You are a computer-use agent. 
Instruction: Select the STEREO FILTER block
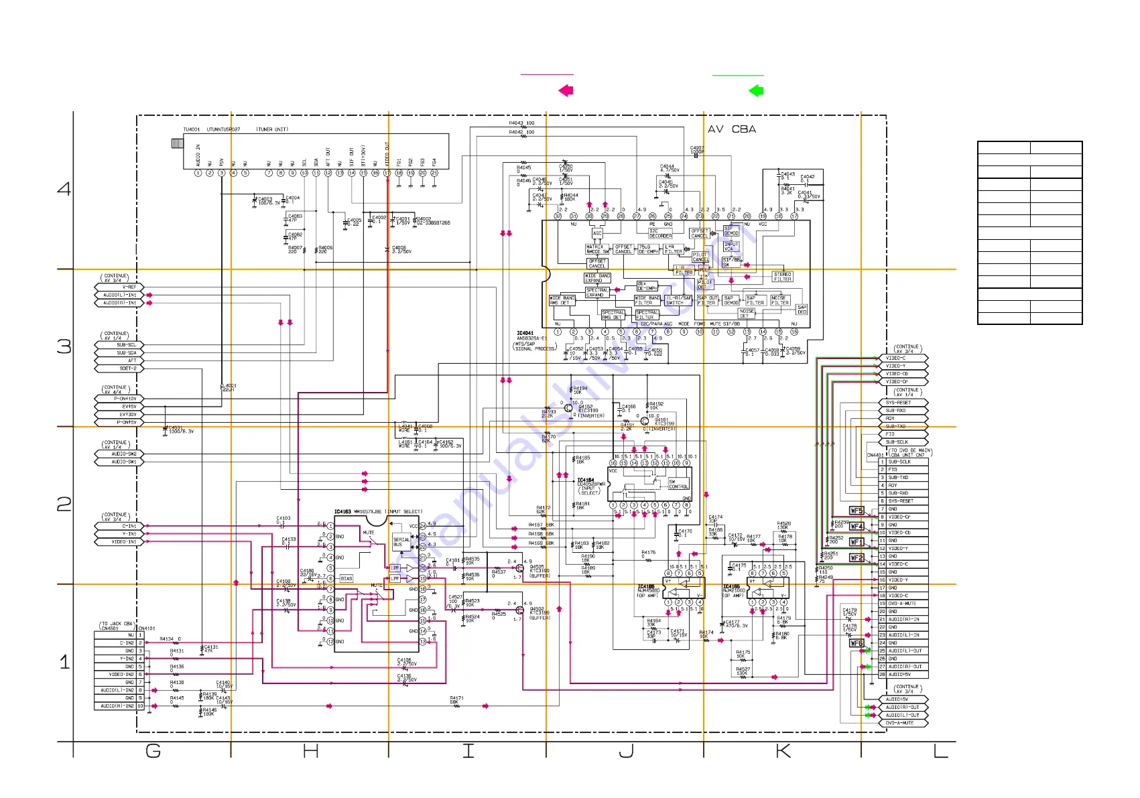782,277
